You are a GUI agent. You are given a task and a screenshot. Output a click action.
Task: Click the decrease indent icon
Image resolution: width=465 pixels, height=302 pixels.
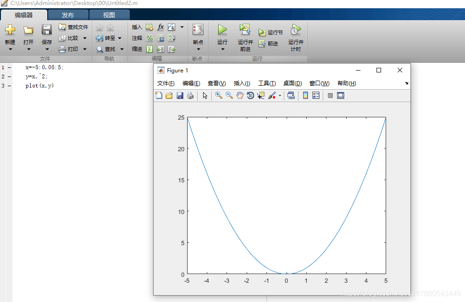tap(172, 49)
